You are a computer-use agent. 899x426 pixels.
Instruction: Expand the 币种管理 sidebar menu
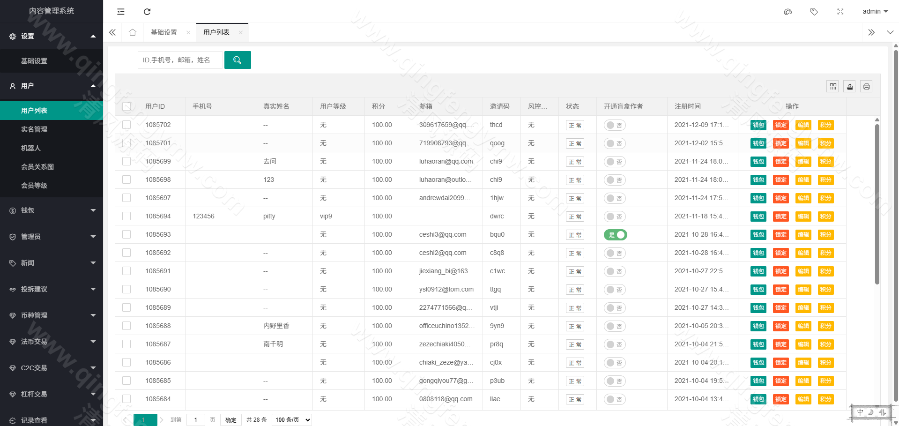(52, 315)
